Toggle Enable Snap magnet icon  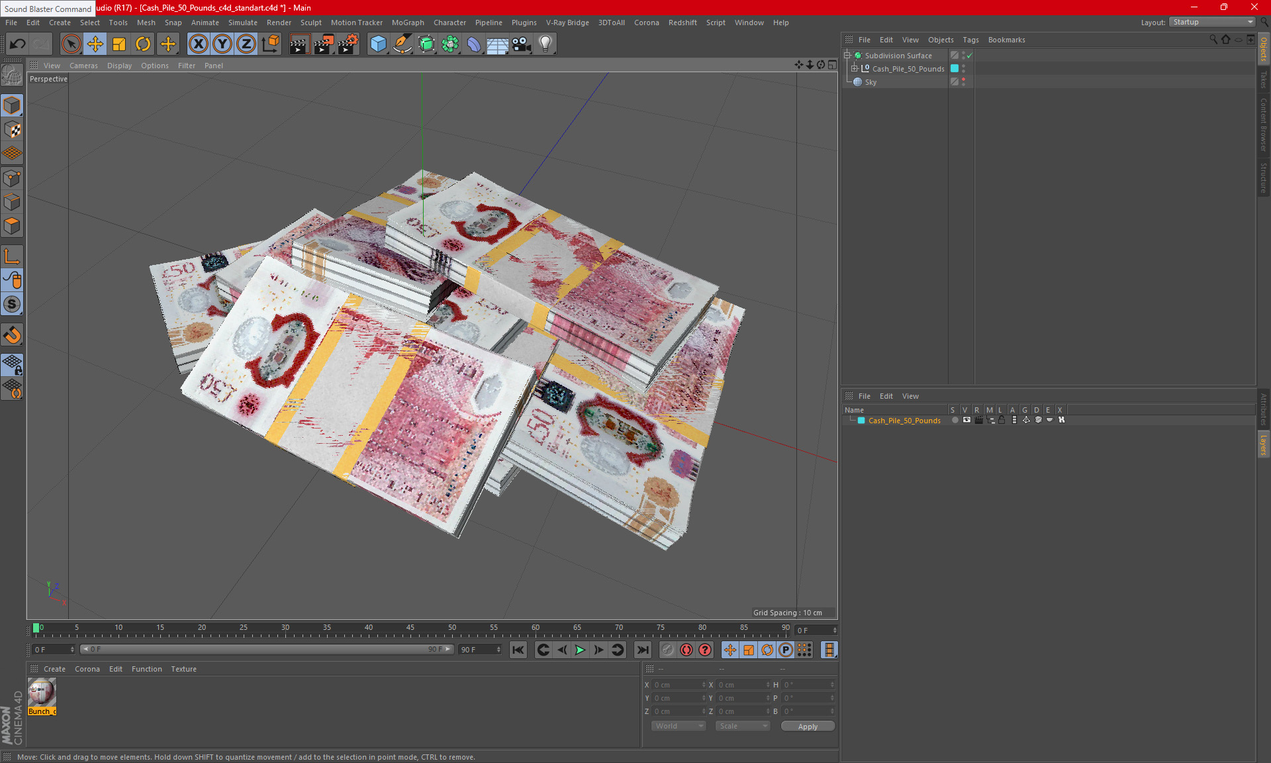click(12, 335)
